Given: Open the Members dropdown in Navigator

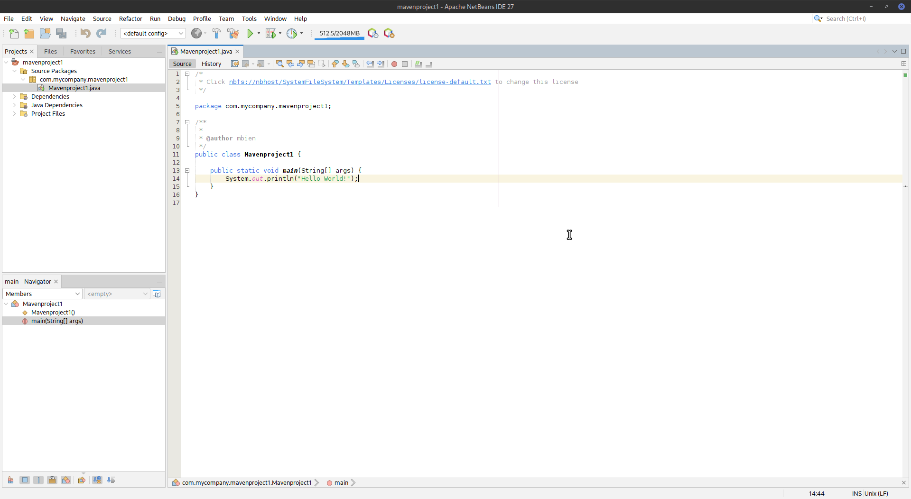Looking at the screenshot, I should point(42,294).
